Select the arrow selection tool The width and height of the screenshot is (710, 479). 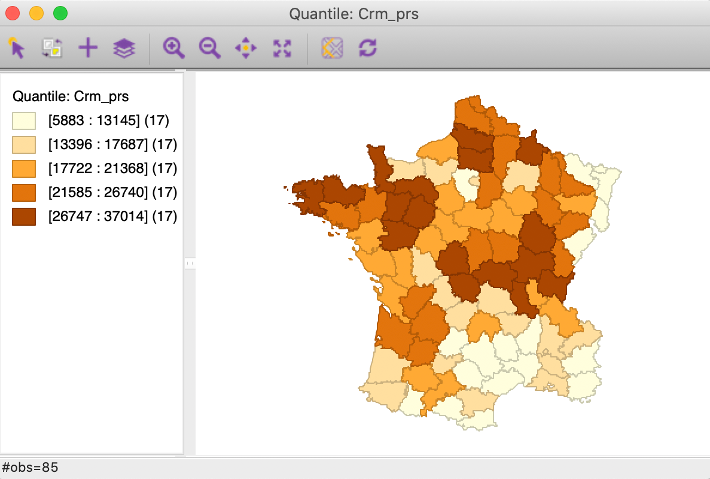tap(17, 48)
